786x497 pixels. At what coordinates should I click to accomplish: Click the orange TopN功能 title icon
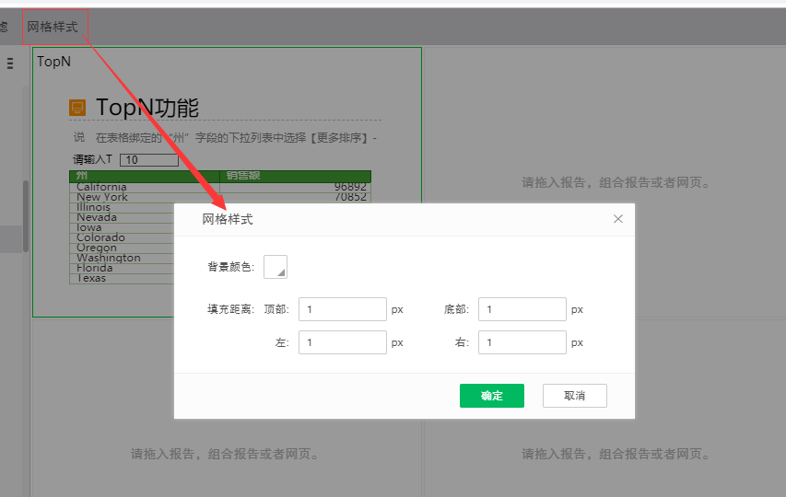pos(78,109)
